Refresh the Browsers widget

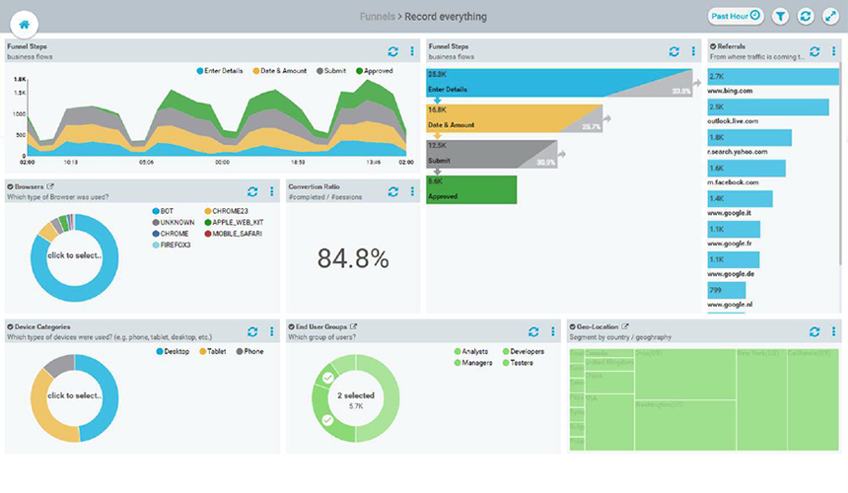click(x=252, y=191)
